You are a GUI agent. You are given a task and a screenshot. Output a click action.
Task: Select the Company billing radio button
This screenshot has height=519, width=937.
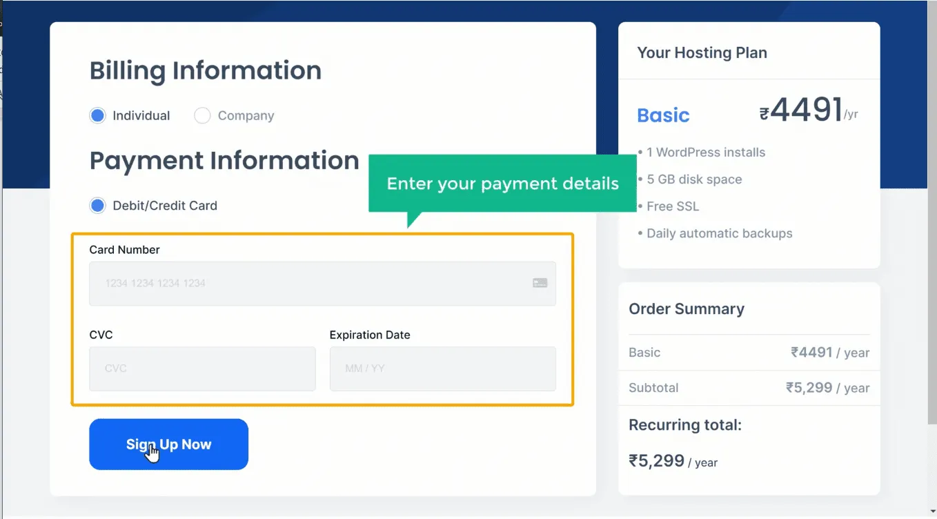click(x=202, y=116)
